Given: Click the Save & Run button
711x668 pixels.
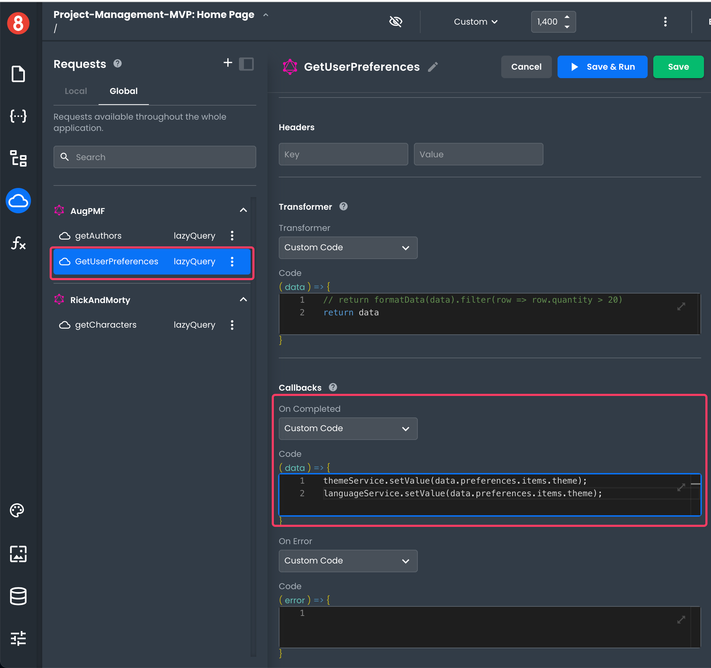Looking at the screenshot, I should click(602, 67).
